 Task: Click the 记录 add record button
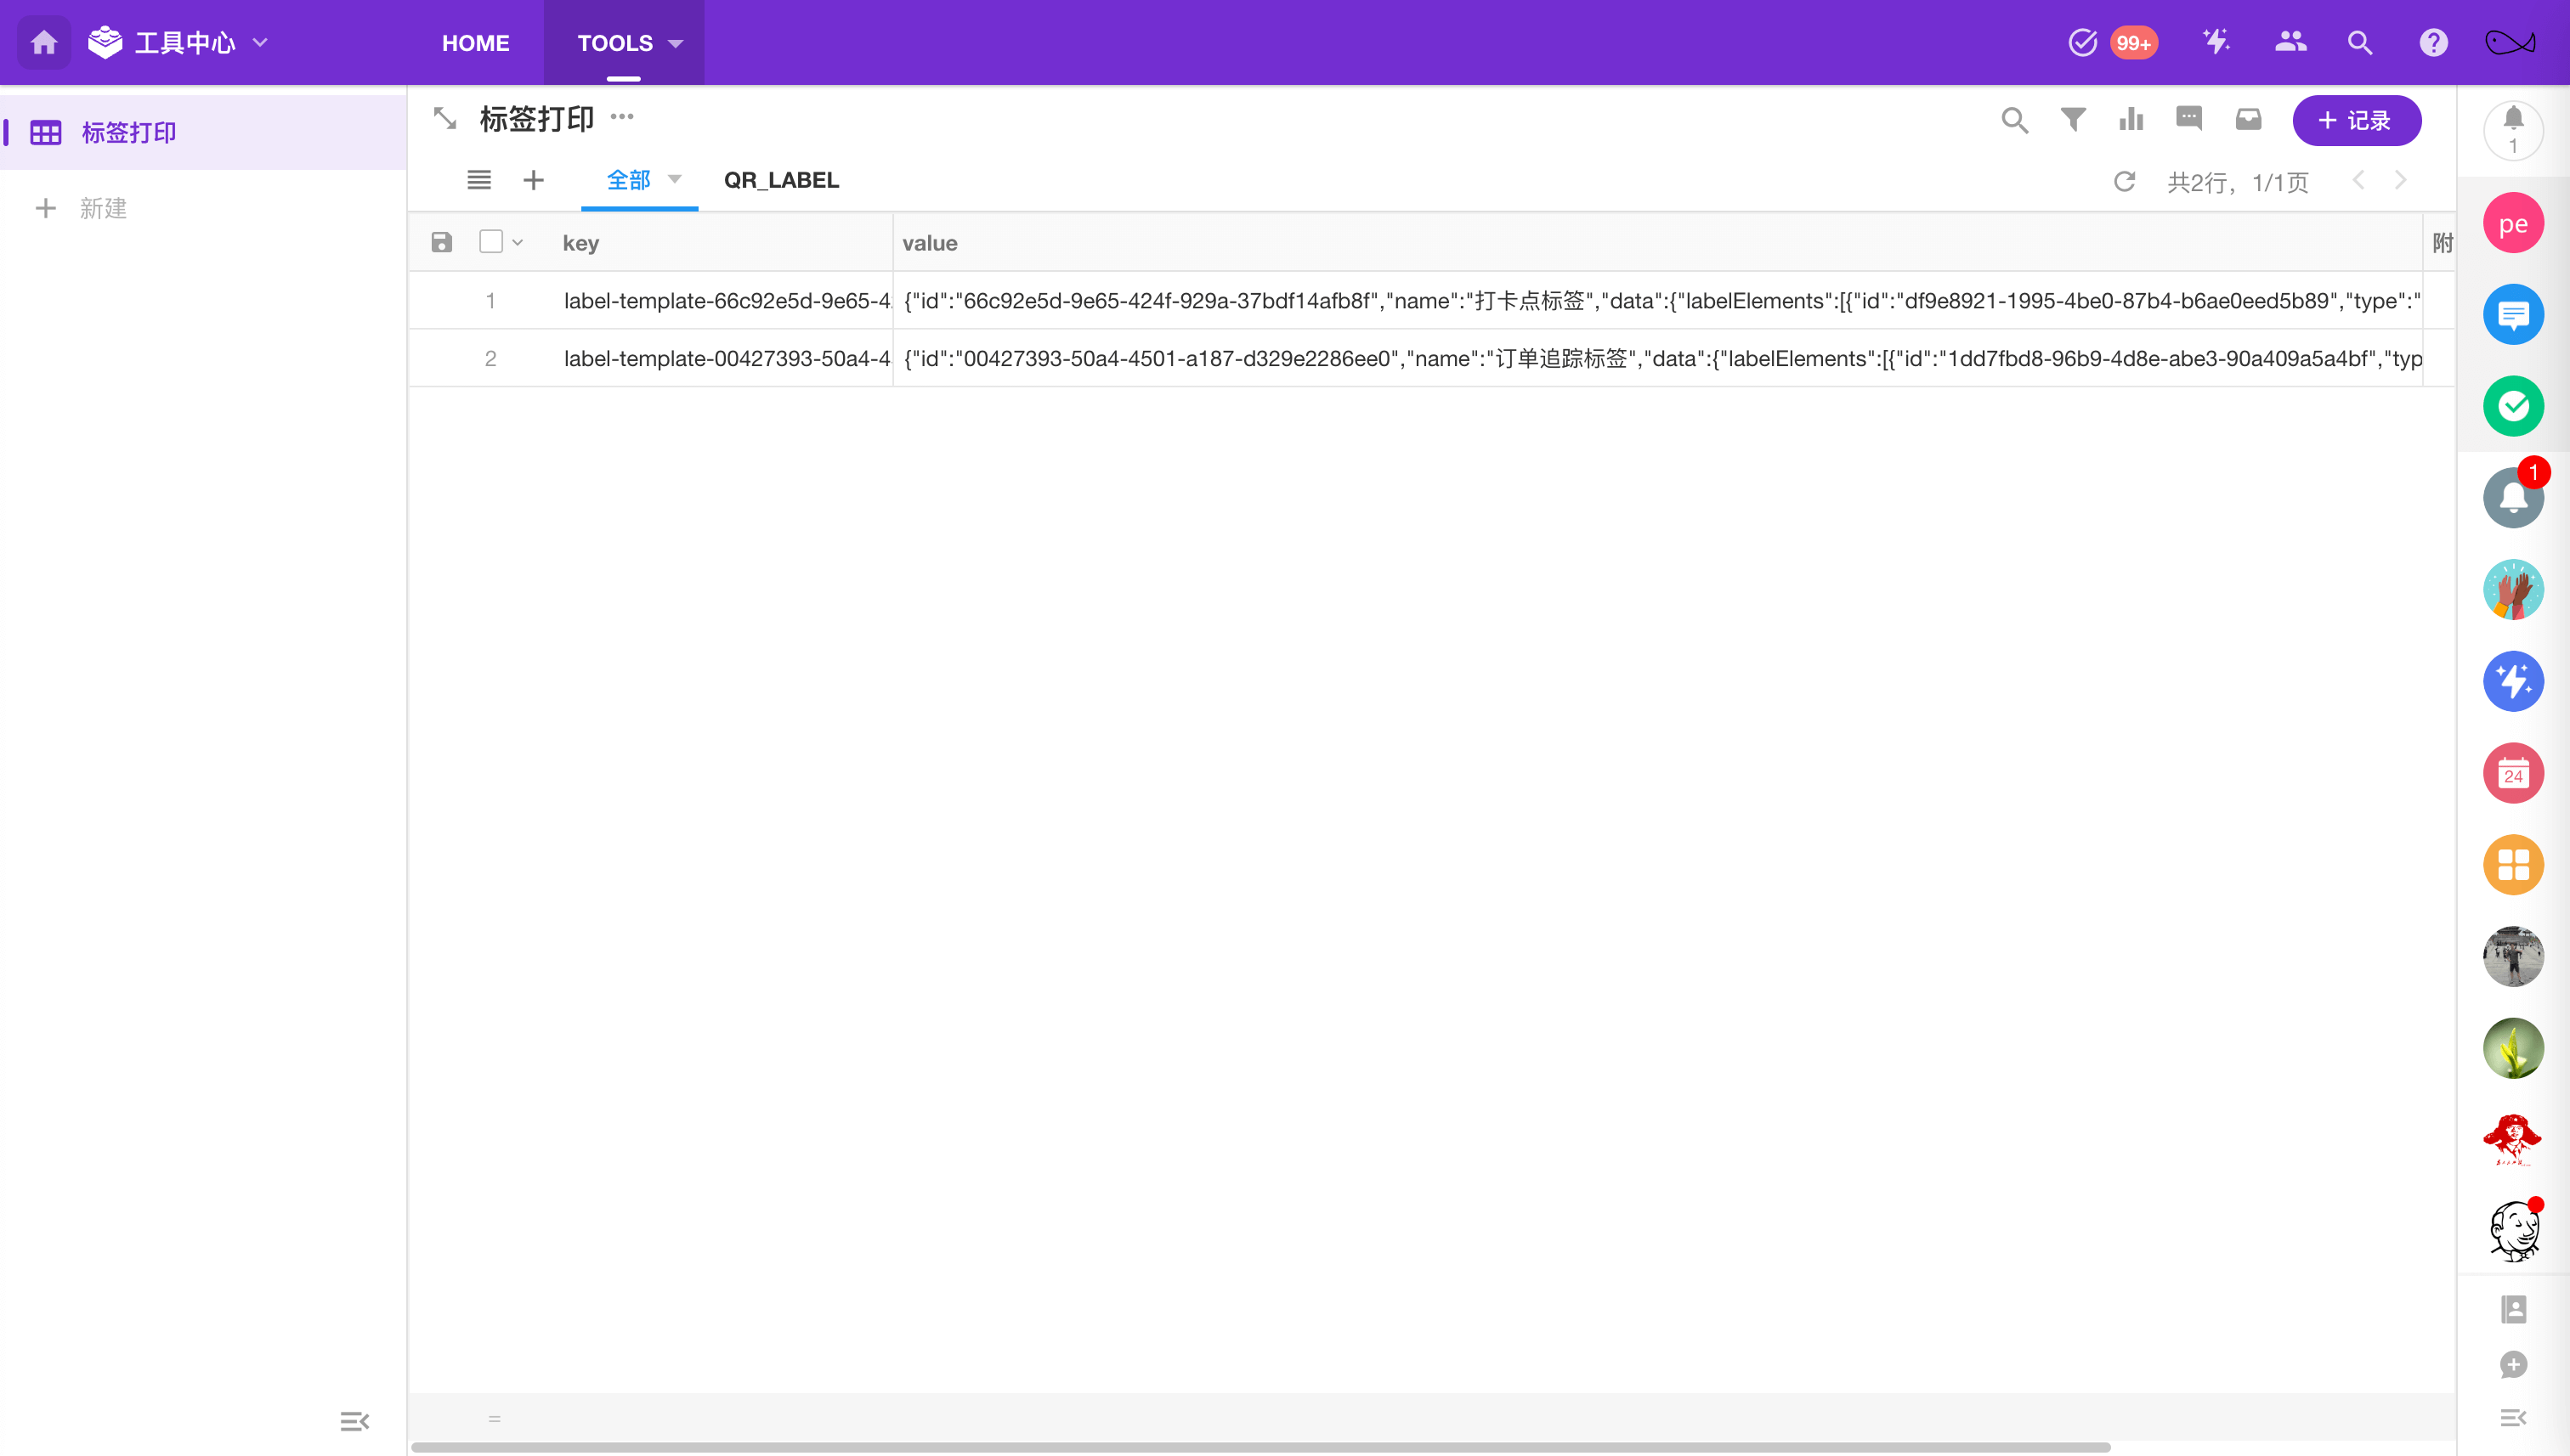(2356, 120)
